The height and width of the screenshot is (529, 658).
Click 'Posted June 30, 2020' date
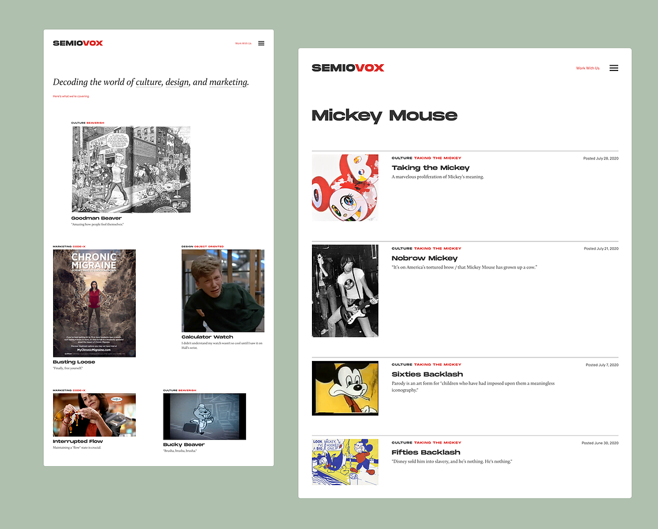coord(600,443)
